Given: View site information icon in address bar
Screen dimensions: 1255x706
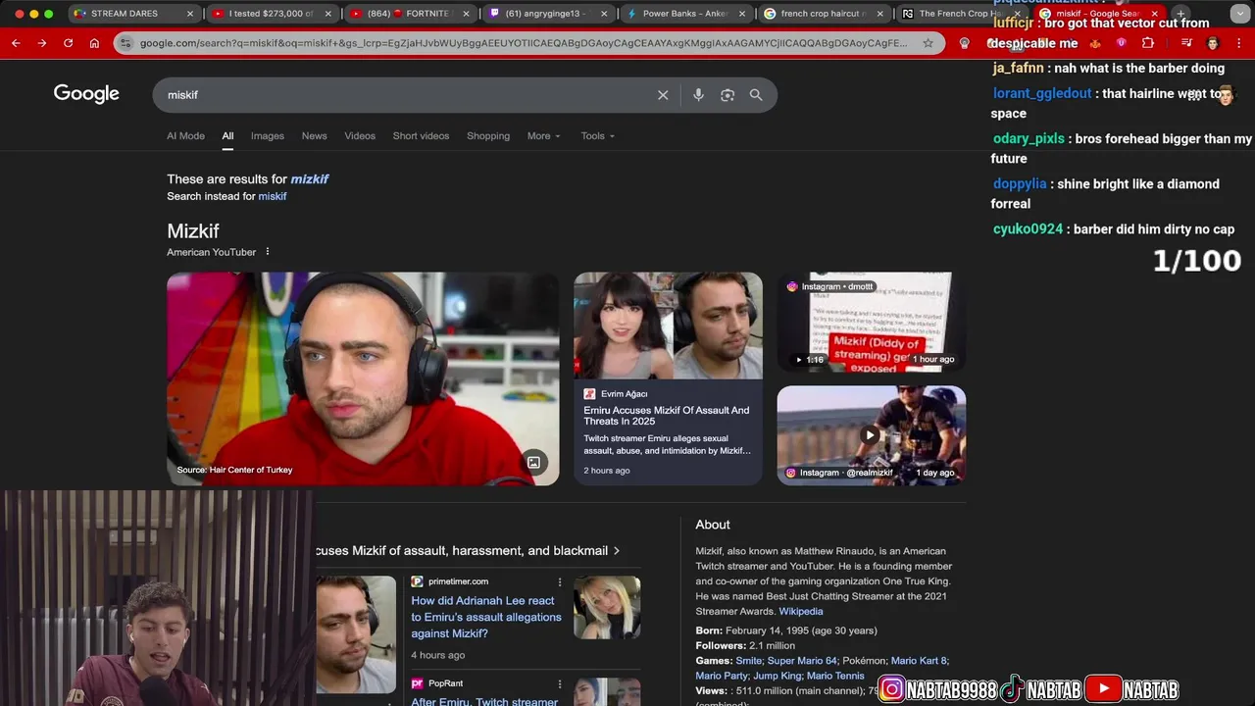Looking at the screenshot, I should (125, 43).
